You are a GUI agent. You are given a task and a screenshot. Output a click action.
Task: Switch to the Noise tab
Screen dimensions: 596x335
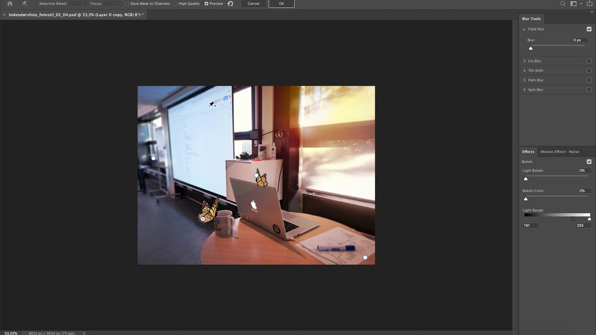coord(574,152)
